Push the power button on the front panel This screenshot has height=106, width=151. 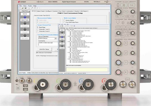coord(18,88)
